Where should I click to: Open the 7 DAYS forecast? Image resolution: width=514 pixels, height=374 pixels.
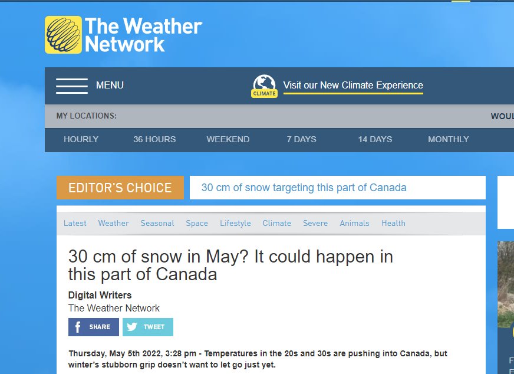point(302,139)
